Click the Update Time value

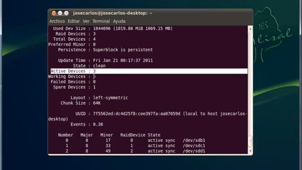(x=123, y=60)
